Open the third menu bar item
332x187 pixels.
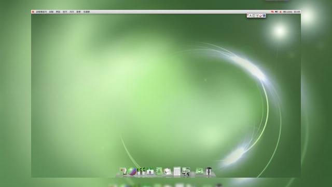58,12
